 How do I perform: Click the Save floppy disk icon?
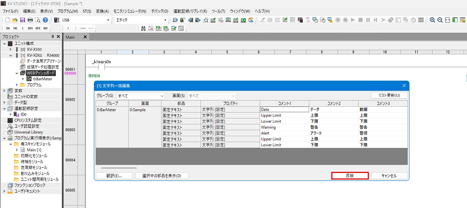23,20
